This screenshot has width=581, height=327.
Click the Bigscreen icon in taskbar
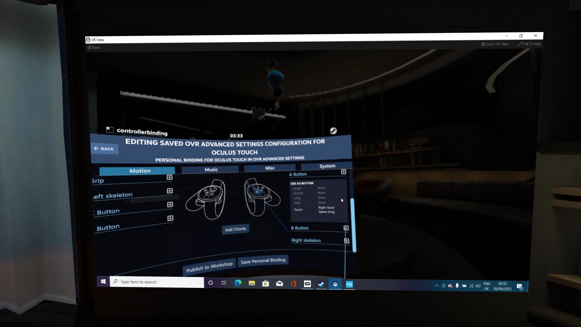tap(349, 284)
